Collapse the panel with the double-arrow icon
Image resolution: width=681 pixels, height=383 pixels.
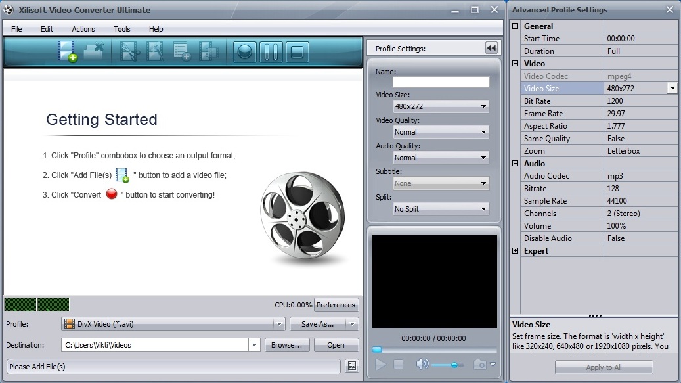pos(491,48)
